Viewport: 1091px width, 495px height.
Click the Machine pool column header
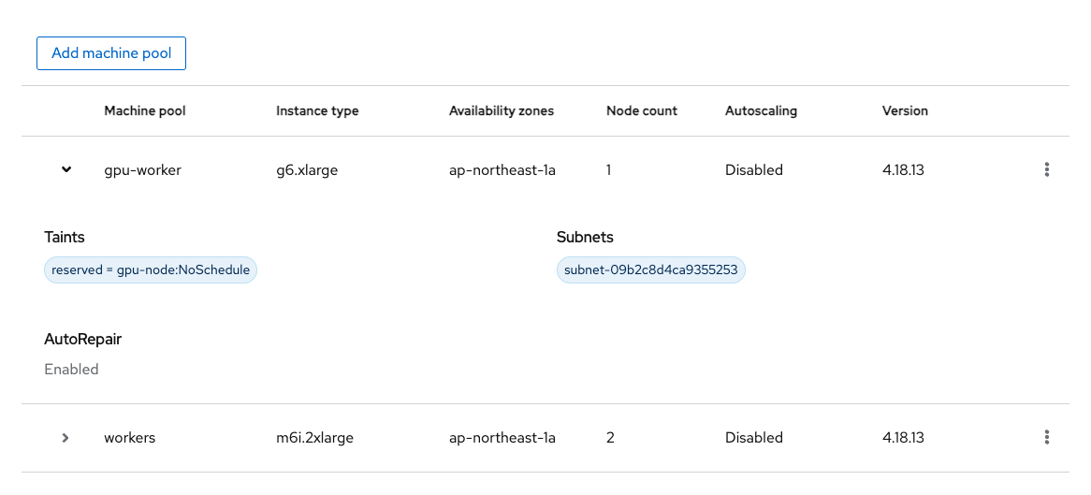click(145, 110)
